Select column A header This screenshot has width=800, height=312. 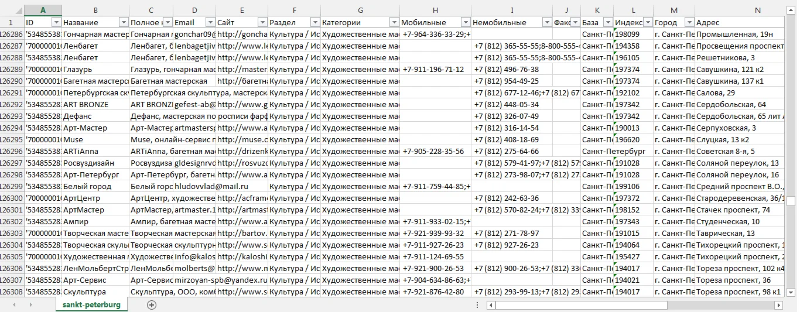[43, 10]
